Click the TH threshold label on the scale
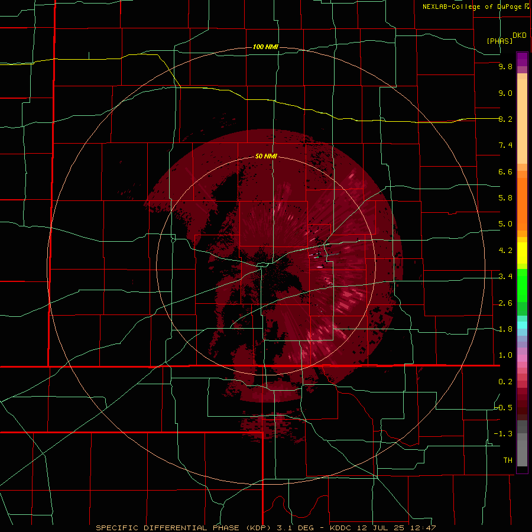The height and width of the screenshot is (532, 532). 508,460
